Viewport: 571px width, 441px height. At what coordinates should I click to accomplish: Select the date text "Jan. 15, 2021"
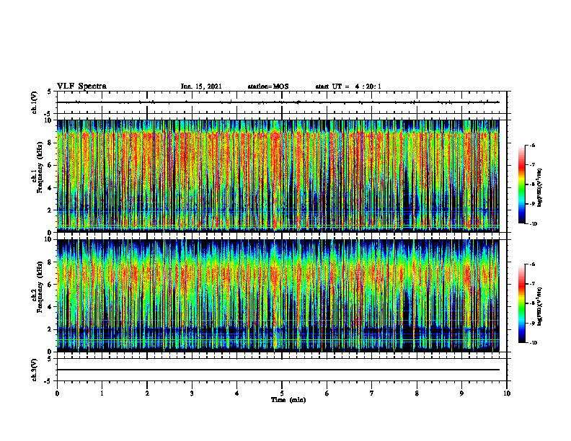coord(201,86)
